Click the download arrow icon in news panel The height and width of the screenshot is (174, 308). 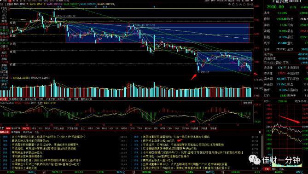(260, 132)
